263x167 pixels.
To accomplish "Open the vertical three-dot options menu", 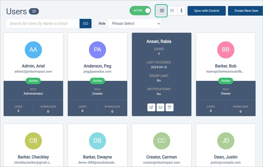I will [x=181, y=11].
